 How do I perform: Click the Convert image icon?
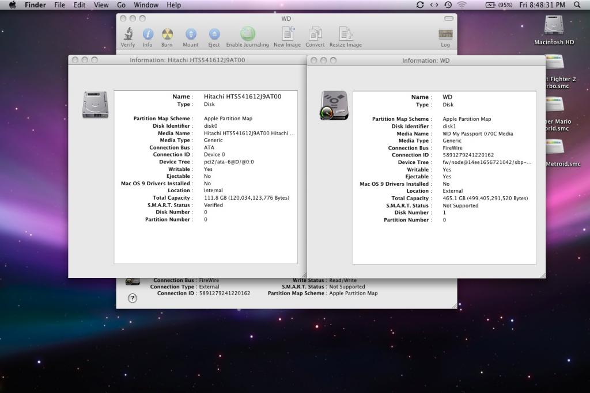point(315,34)
